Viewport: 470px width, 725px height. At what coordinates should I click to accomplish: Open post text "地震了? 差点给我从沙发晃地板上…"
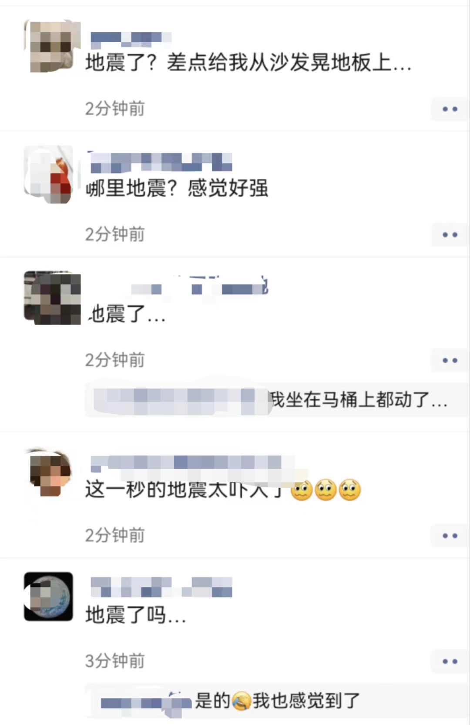(x=248, y=63)
